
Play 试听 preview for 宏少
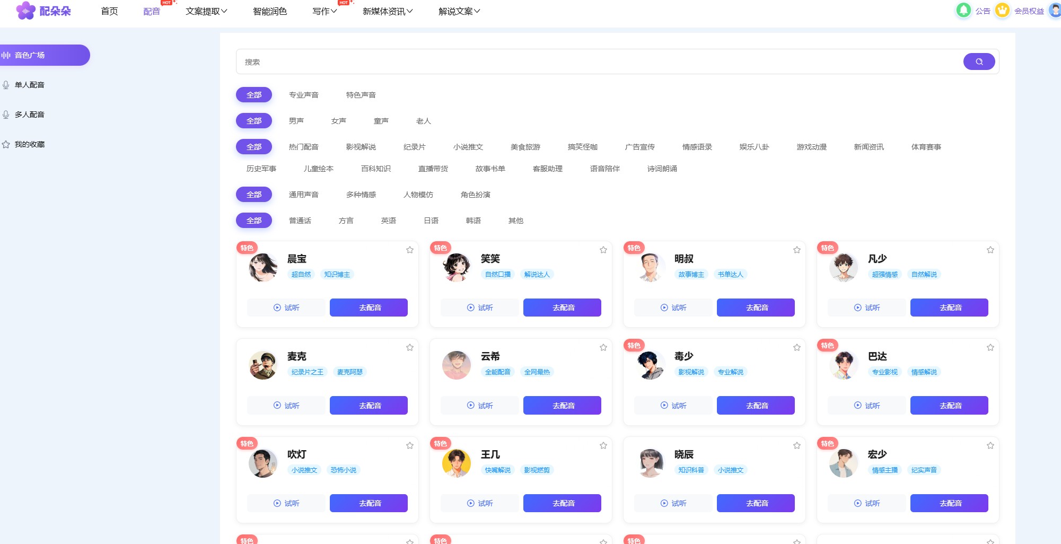867,503
